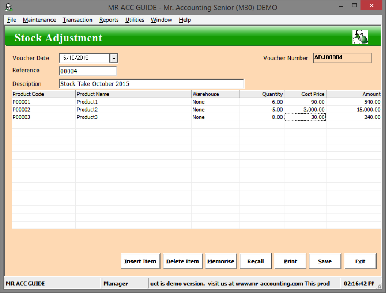Click the Manager status bar panel

[x=124, y=284]
